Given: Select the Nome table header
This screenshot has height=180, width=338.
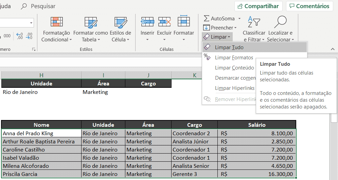Looking at the screenshot, I should [x=41, y=125].
